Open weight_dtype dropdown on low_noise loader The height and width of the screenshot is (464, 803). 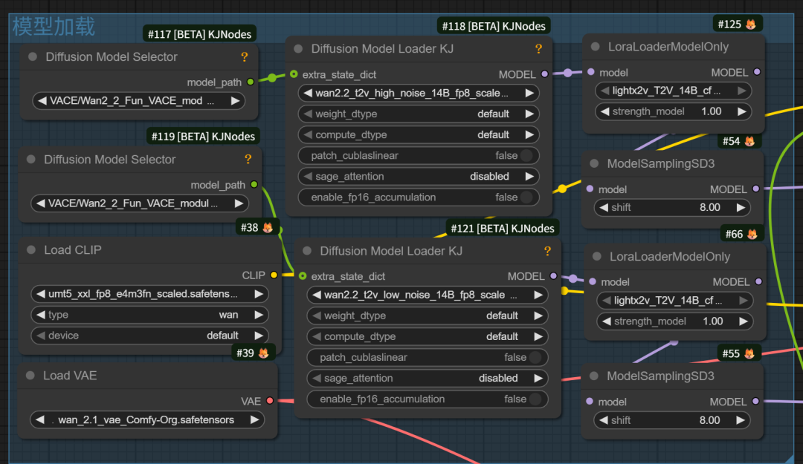coord(427,316)
